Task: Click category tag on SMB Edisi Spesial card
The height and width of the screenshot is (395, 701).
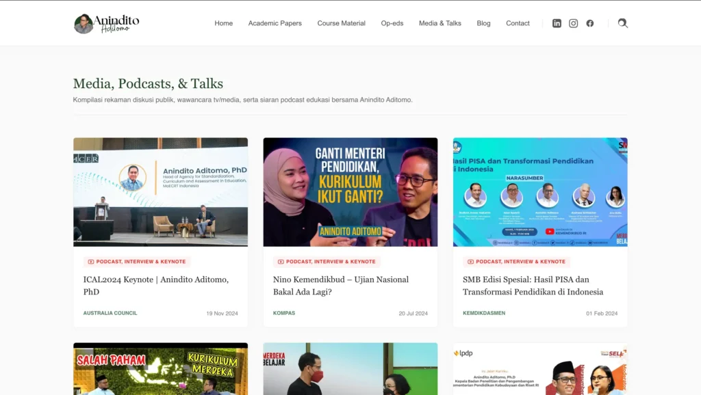Action: click(x=516, y=262)
